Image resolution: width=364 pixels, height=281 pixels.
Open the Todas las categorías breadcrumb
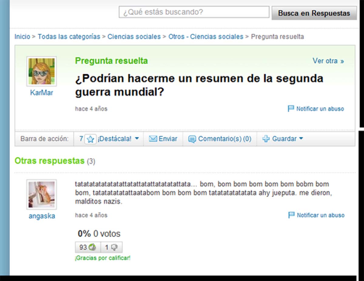coord(69,37)
